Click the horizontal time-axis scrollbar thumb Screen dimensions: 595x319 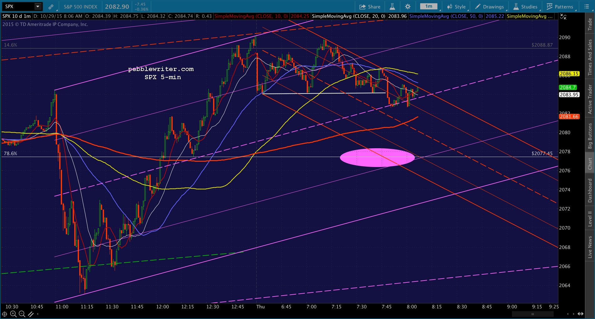(x=533, y=314)
